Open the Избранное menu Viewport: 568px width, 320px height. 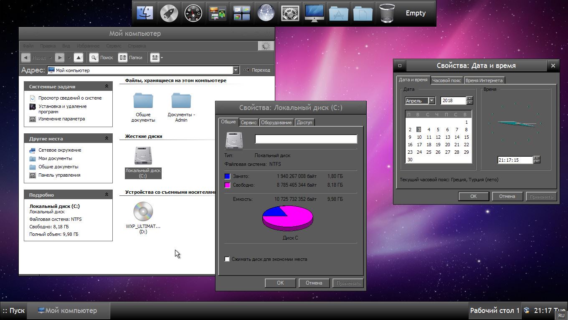click(88, 46)
